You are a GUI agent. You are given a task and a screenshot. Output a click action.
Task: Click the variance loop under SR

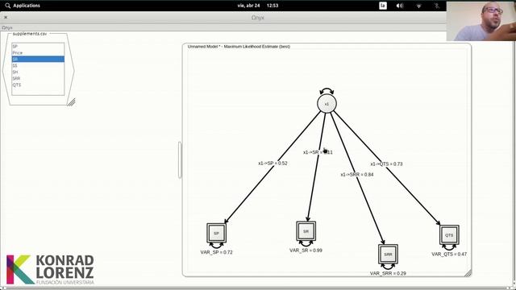[306, 243]
